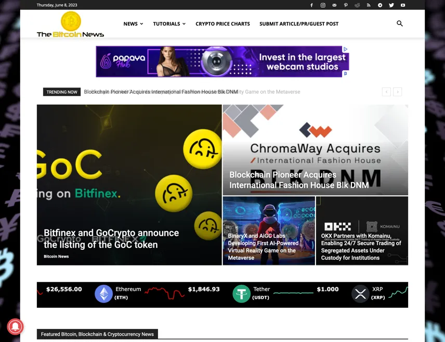Image resolution: width=445 pixels, height=342 pixels.
Task: Click The Bitcoin News logo
Action: click(70, 24)
